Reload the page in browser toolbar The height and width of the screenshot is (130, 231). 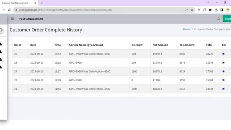pyautogui.click(x=9, y=10)
